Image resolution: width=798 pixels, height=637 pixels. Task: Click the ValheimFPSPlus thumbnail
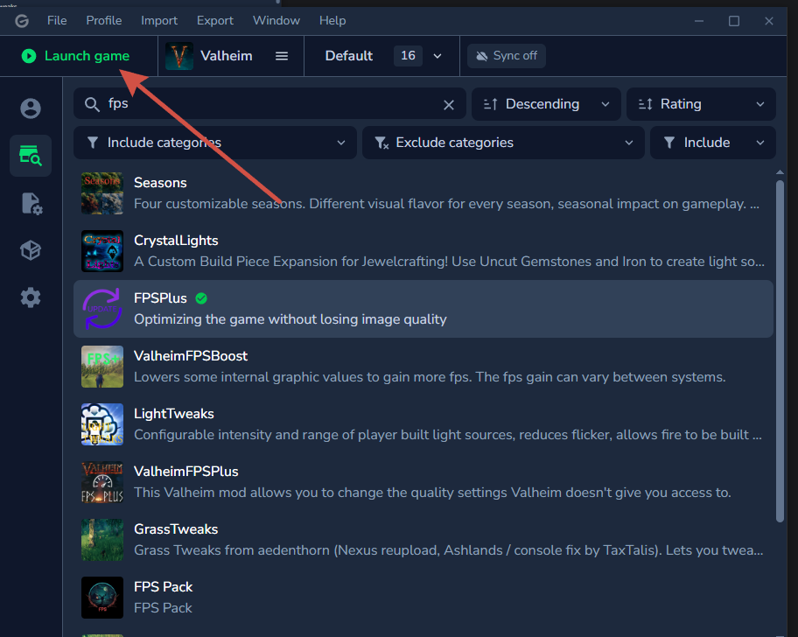click(102, 482)
